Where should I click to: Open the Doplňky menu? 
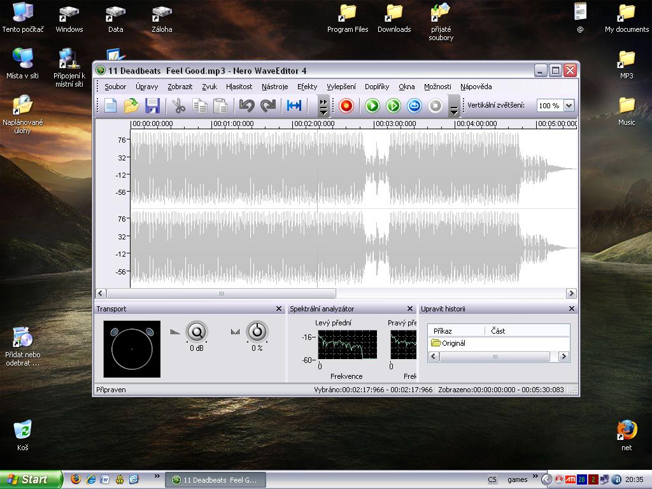coord(377,87)
